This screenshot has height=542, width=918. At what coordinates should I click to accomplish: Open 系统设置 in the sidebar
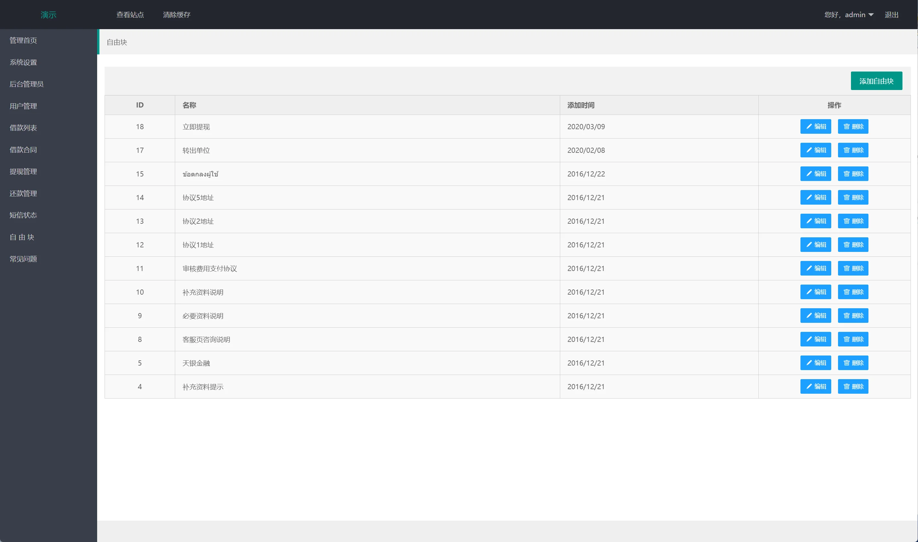23,62
